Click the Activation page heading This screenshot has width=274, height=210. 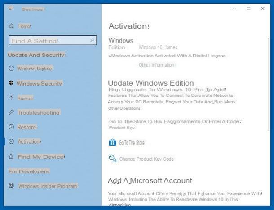[129, 26]
